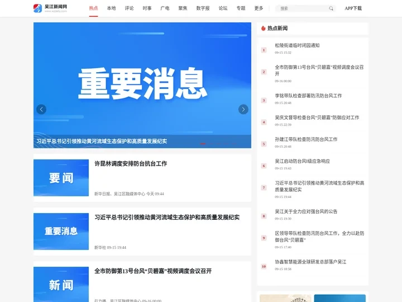Image resolution: width=402 pixels, height=302 pixels.
Task: Select the 聚焦 navigation item
Action: (x=183, y=8)
